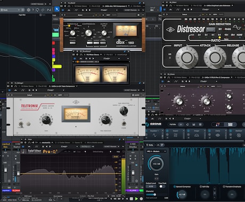Click the green transport Play button
This screenshot has height=202, width=245.
[136, 199]
